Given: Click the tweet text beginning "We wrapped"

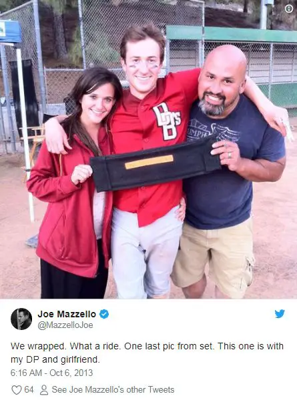Looking at the screenshot, I should click(x=147, y=353).
